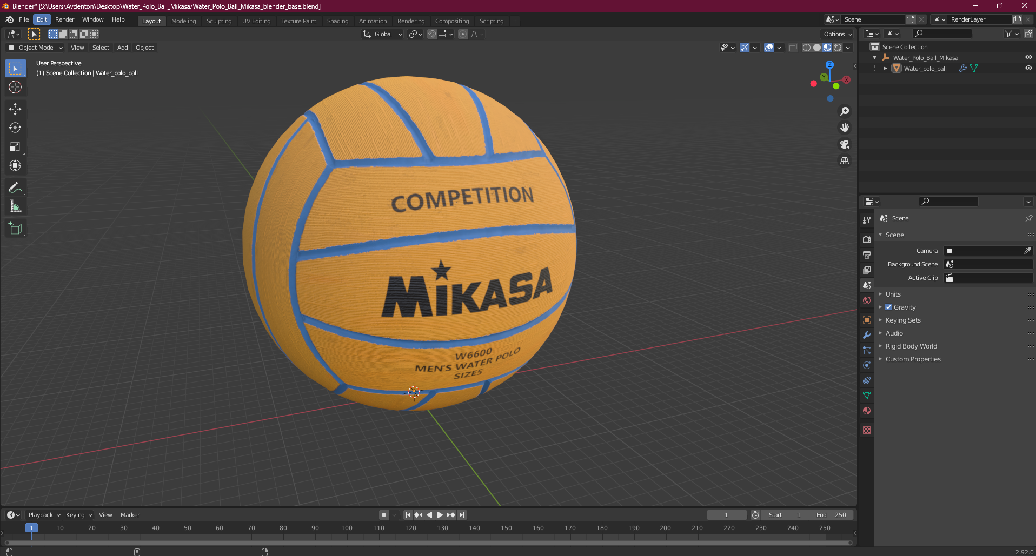Expand the Custom Properties panel

913,359
